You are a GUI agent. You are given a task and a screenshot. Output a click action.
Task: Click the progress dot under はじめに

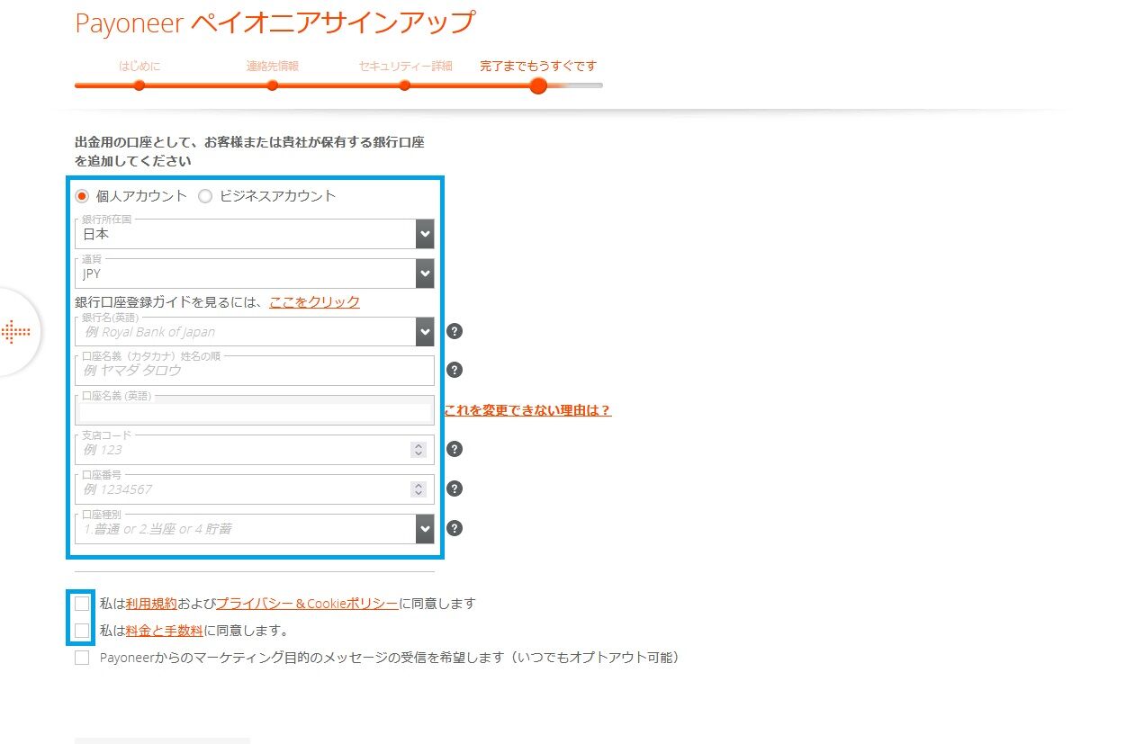tap(140, 85)
